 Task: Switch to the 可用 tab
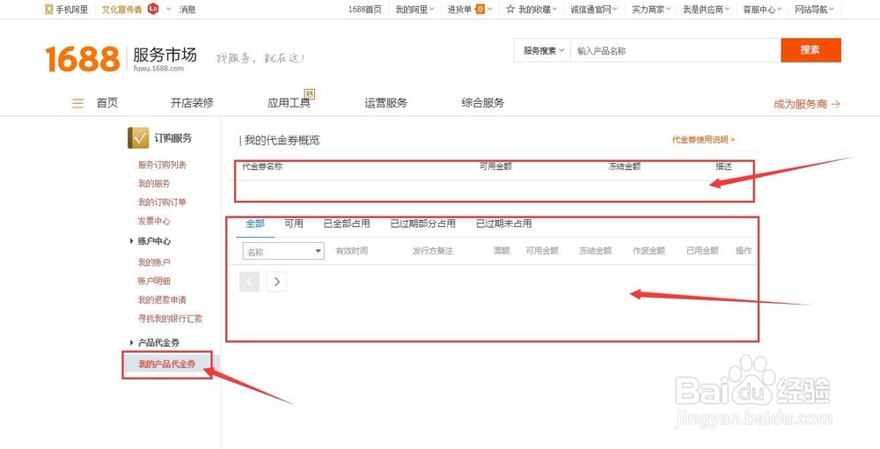(294, 224)
